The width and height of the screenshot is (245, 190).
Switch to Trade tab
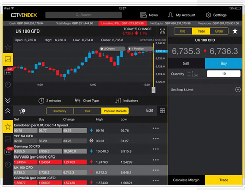201,31
